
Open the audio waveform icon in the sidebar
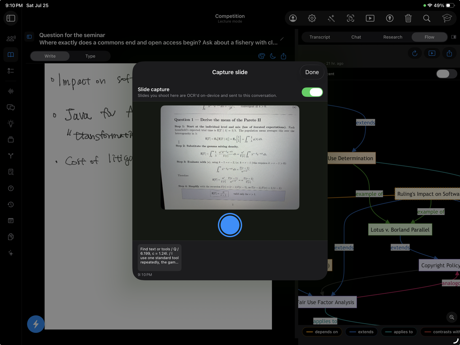point(11,91)
